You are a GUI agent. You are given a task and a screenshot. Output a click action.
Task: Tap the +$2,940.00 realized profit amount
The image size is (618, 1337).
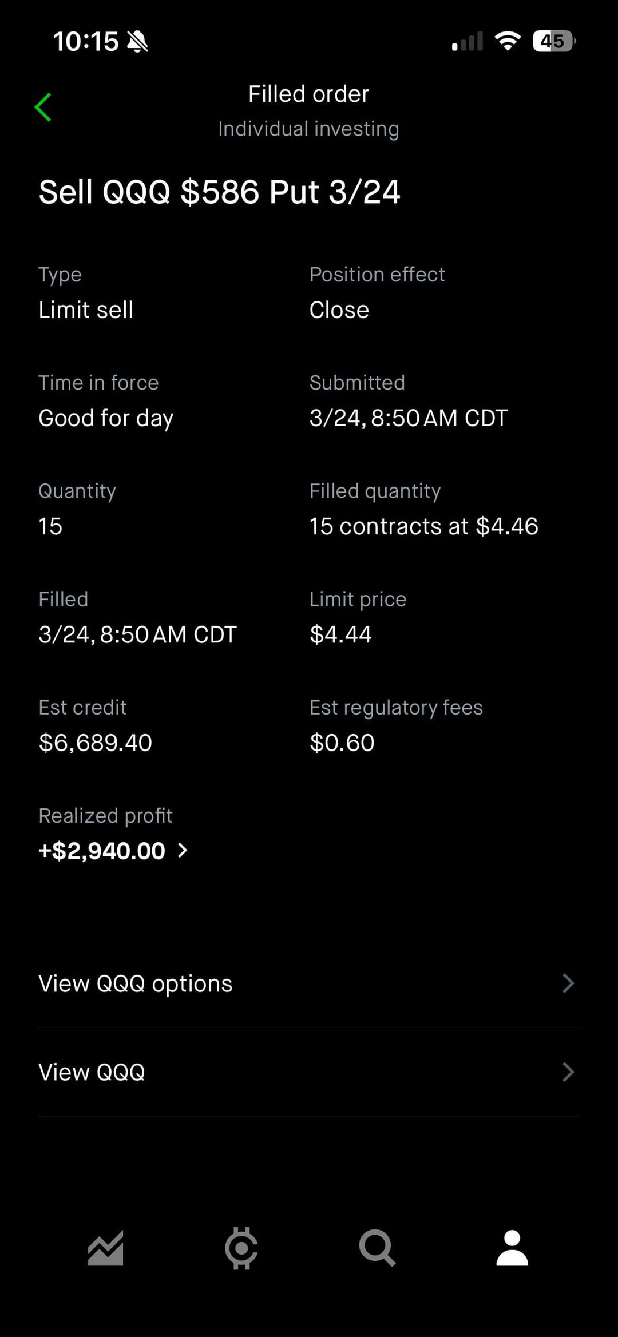click(x=102, y=851)
